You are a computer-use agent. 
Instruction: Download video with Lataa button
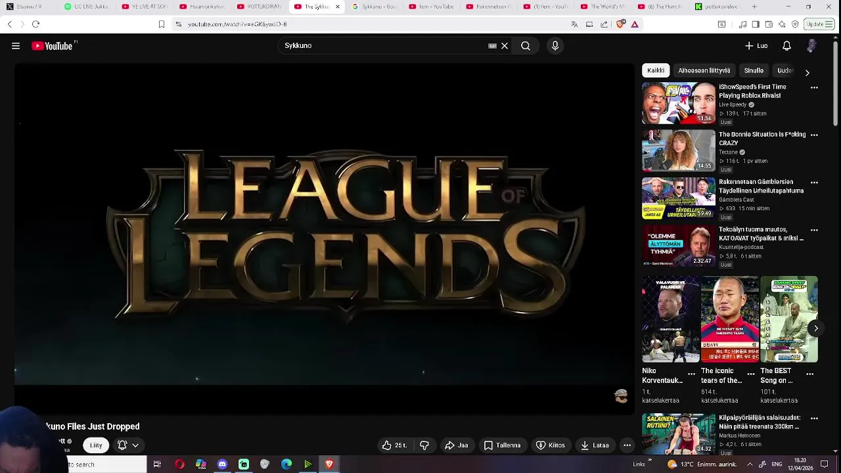coord(595,445)
